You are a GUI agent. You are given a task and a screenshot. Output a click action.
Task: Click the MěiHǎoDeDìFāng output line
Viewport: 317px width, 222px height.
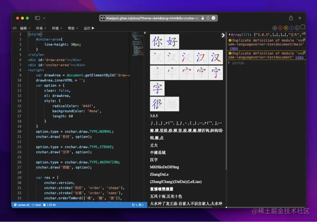pos(164,167)
